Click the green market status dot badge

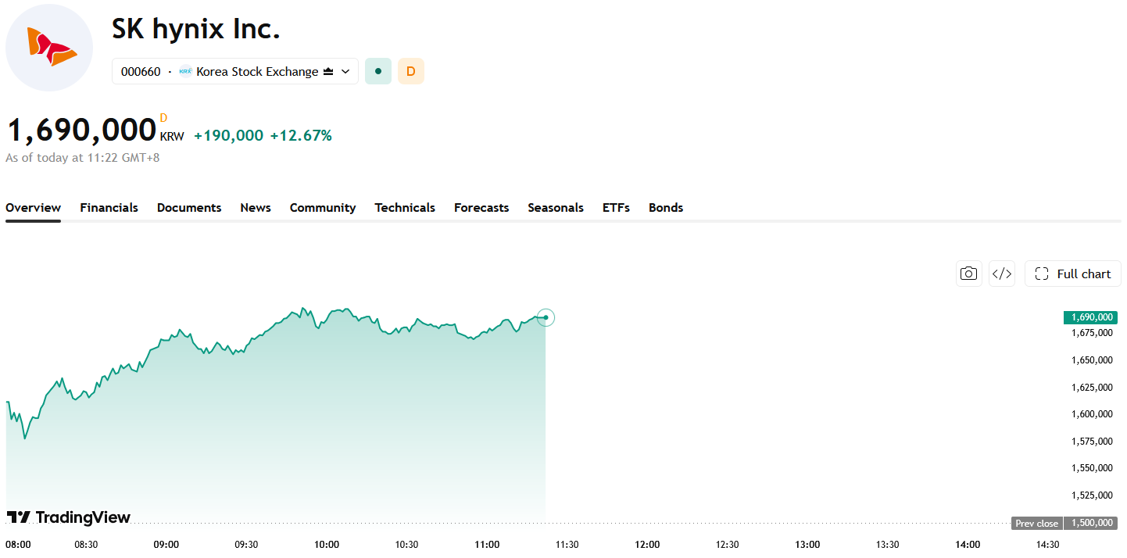tap(378, 71)
